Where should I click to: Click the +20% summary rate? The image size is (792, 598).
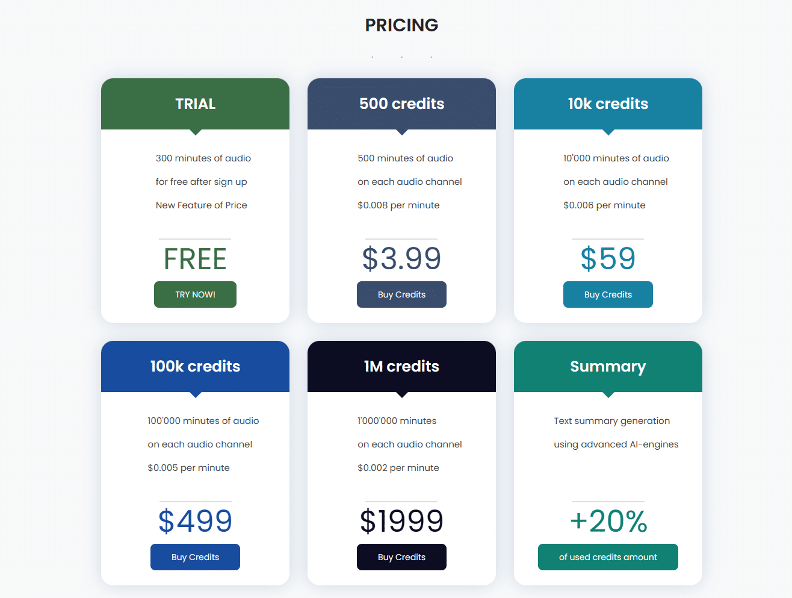(x=608, y=522)
